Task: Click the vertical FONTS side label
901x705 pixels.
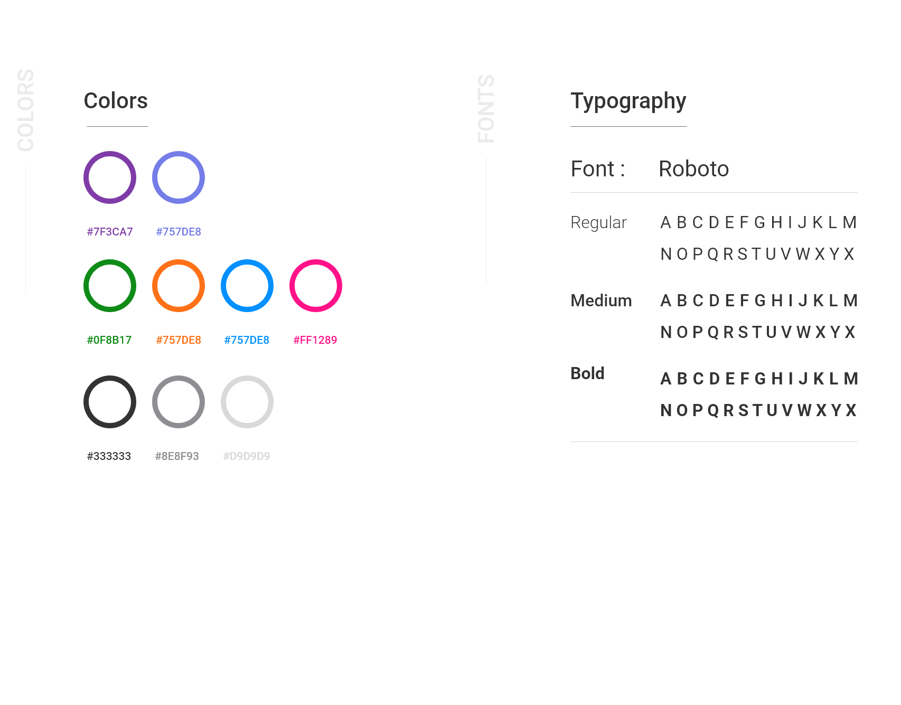Action: [486, 109]
